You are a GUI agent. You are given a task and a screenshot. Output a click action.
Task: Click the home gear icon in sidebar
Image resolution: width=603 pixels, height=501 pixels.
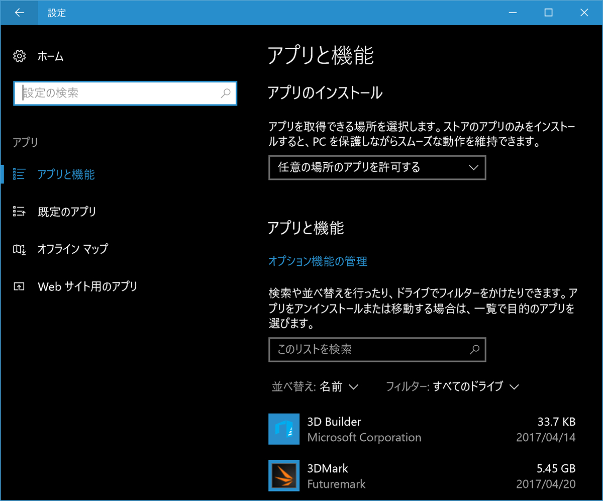(19, 56)
